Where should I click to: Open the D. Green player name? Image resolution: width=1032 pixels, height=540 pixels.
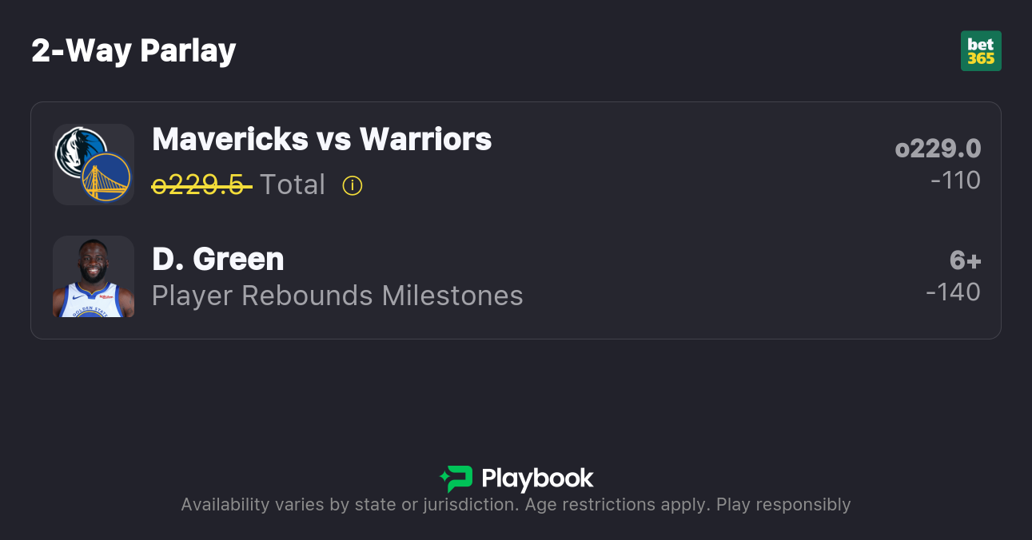coord(217,259)
